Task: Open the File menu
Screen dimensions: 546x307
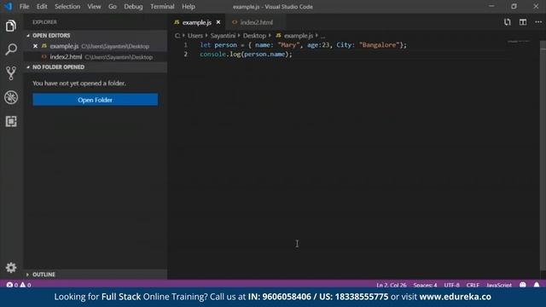Action: coord(24,6)
